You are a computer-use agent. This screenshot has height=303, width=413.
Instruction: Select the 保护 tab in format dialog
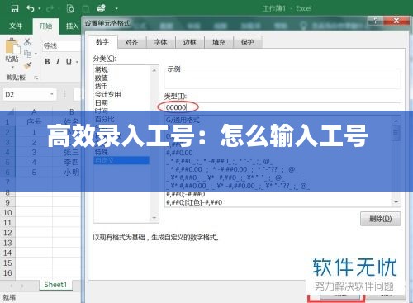(x=248, y=42)
